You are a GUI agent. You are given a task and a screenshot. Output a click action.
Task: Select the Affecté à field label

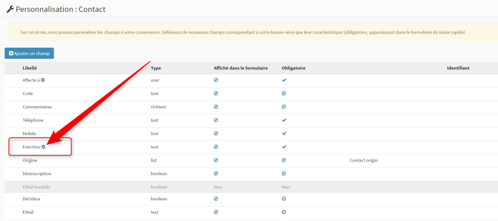31,80
